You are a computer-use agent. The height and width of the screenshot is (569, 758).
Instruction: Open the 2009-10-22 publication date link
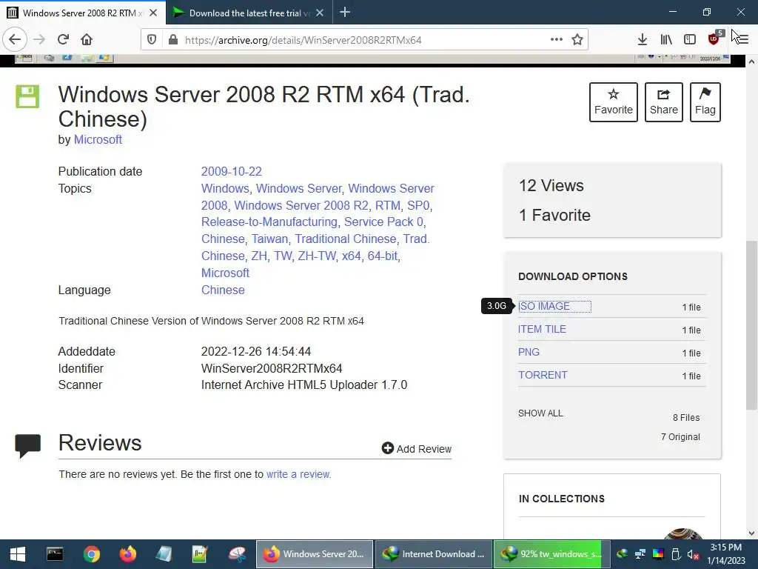pos(231,171)
